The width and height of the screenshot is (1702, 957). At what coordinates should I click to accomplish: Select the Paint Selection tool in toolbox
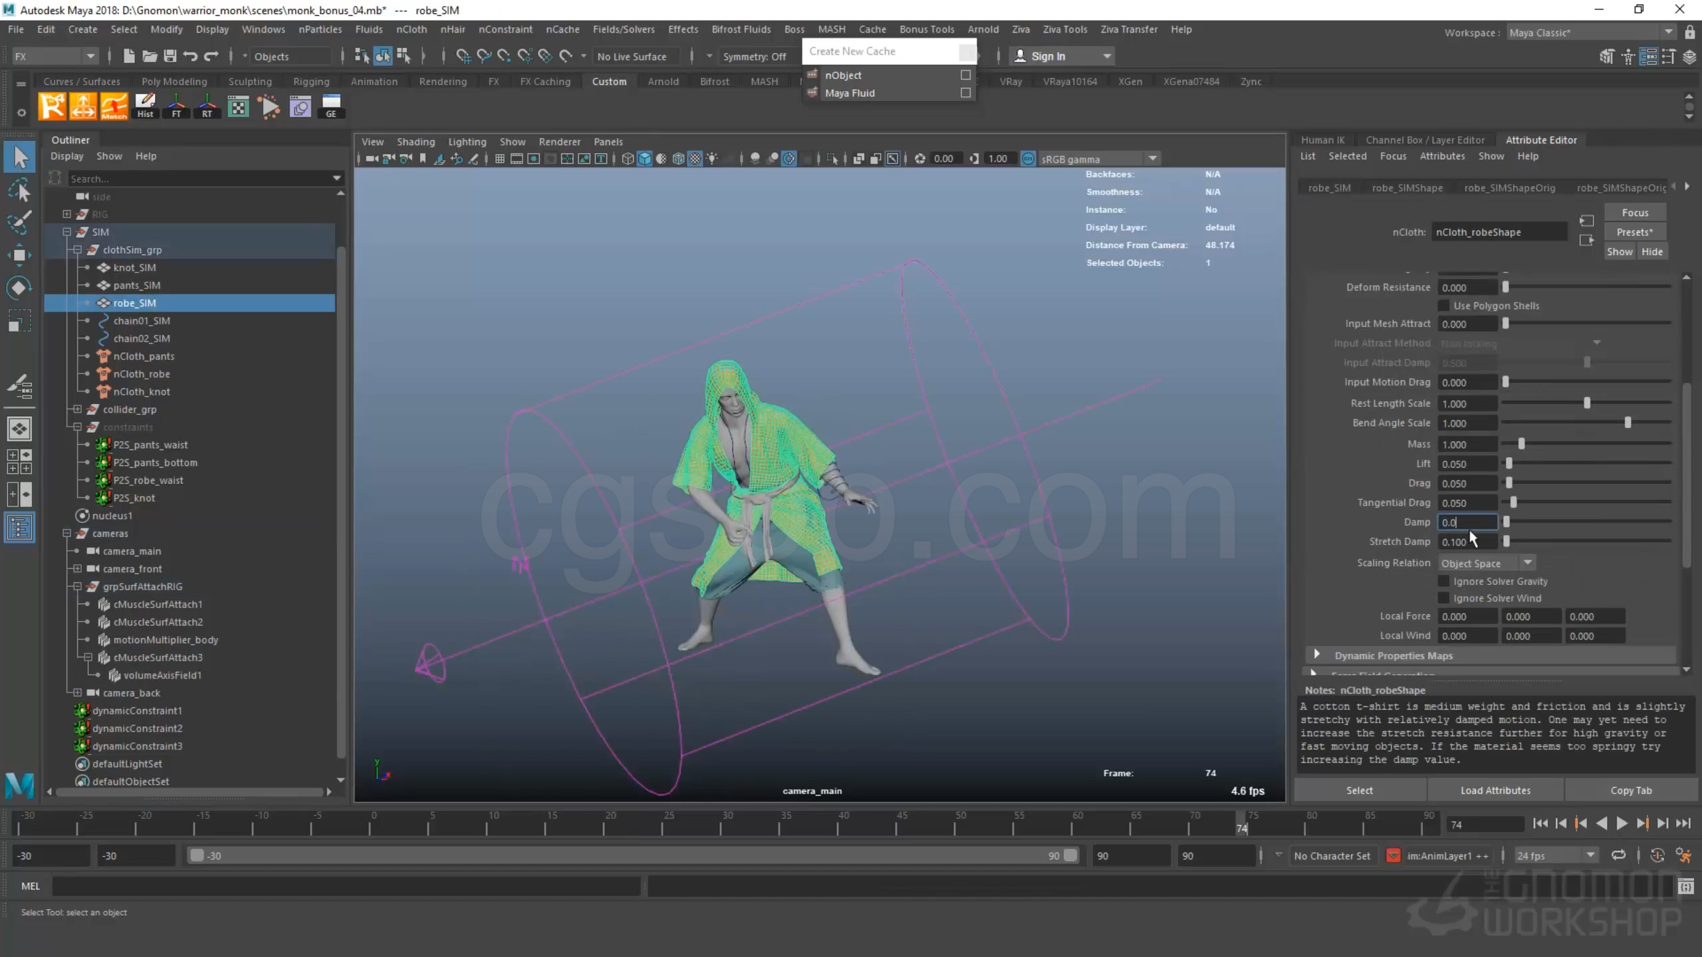click(x=19, y=223)
